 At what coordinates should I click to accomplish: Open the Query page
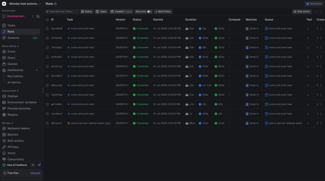20,58
